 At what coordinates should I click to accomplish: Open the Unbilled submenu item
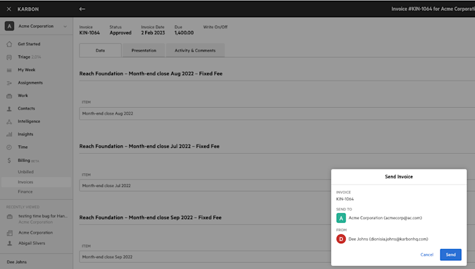26,172
